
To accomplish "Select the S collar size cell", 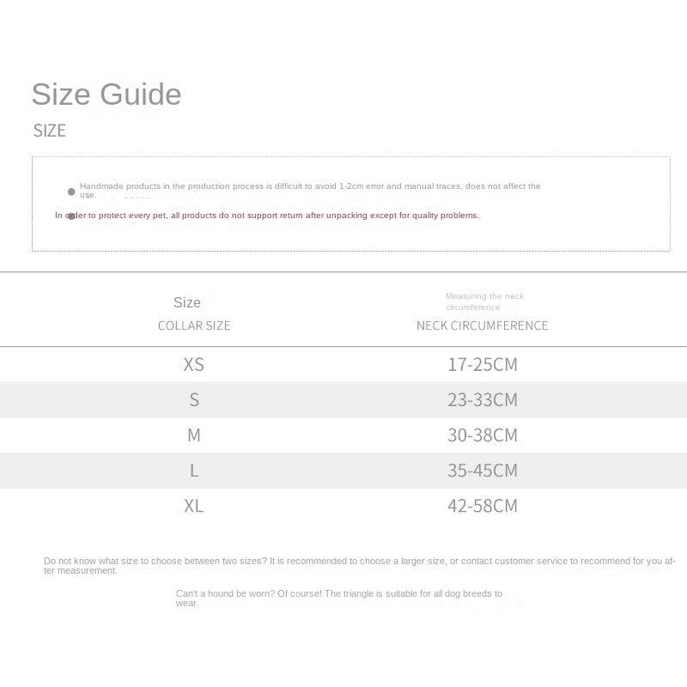I will click(x=194, y=399).
